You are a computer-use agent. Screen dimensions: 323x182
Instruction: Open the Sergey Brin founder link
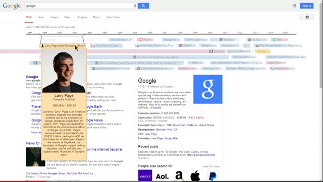[171, 138]
